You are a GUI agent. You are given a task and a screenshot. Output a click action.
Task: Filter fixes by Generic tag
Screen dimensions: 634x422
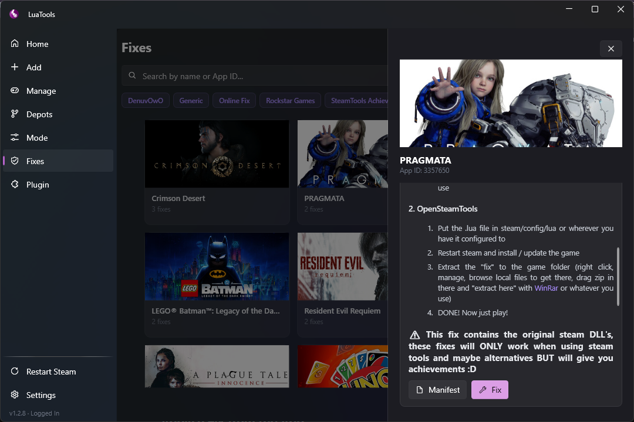click(x=191, y=101)
